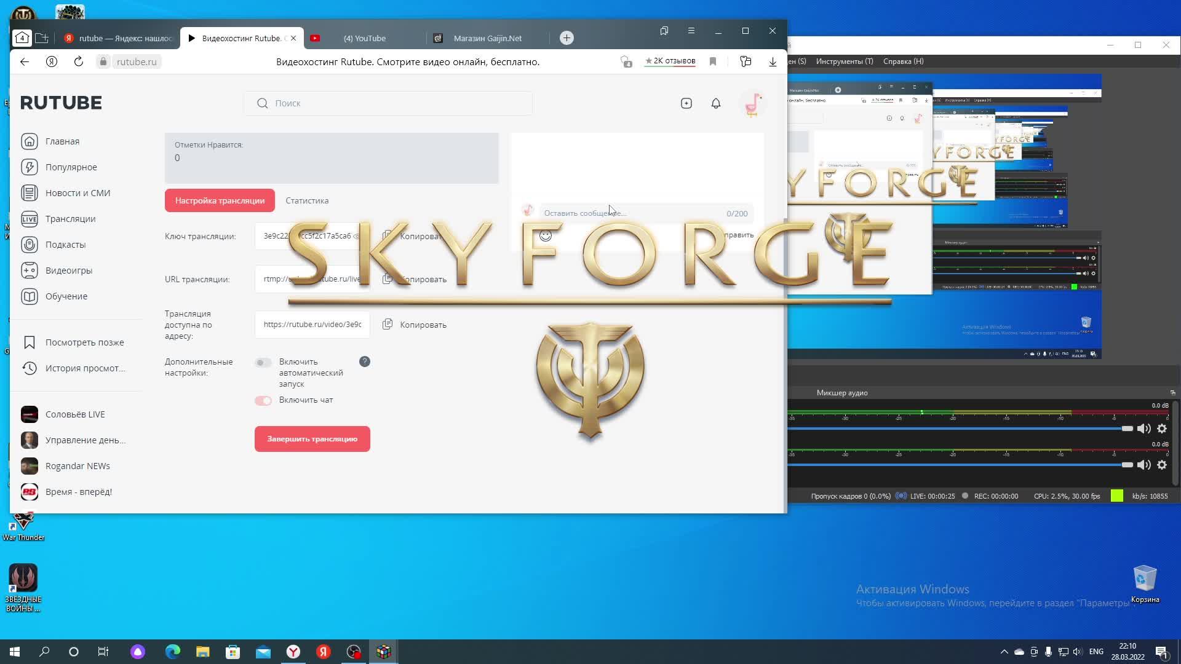
Task: Click help question mark for auto start
Action: [x=365, y=362]
